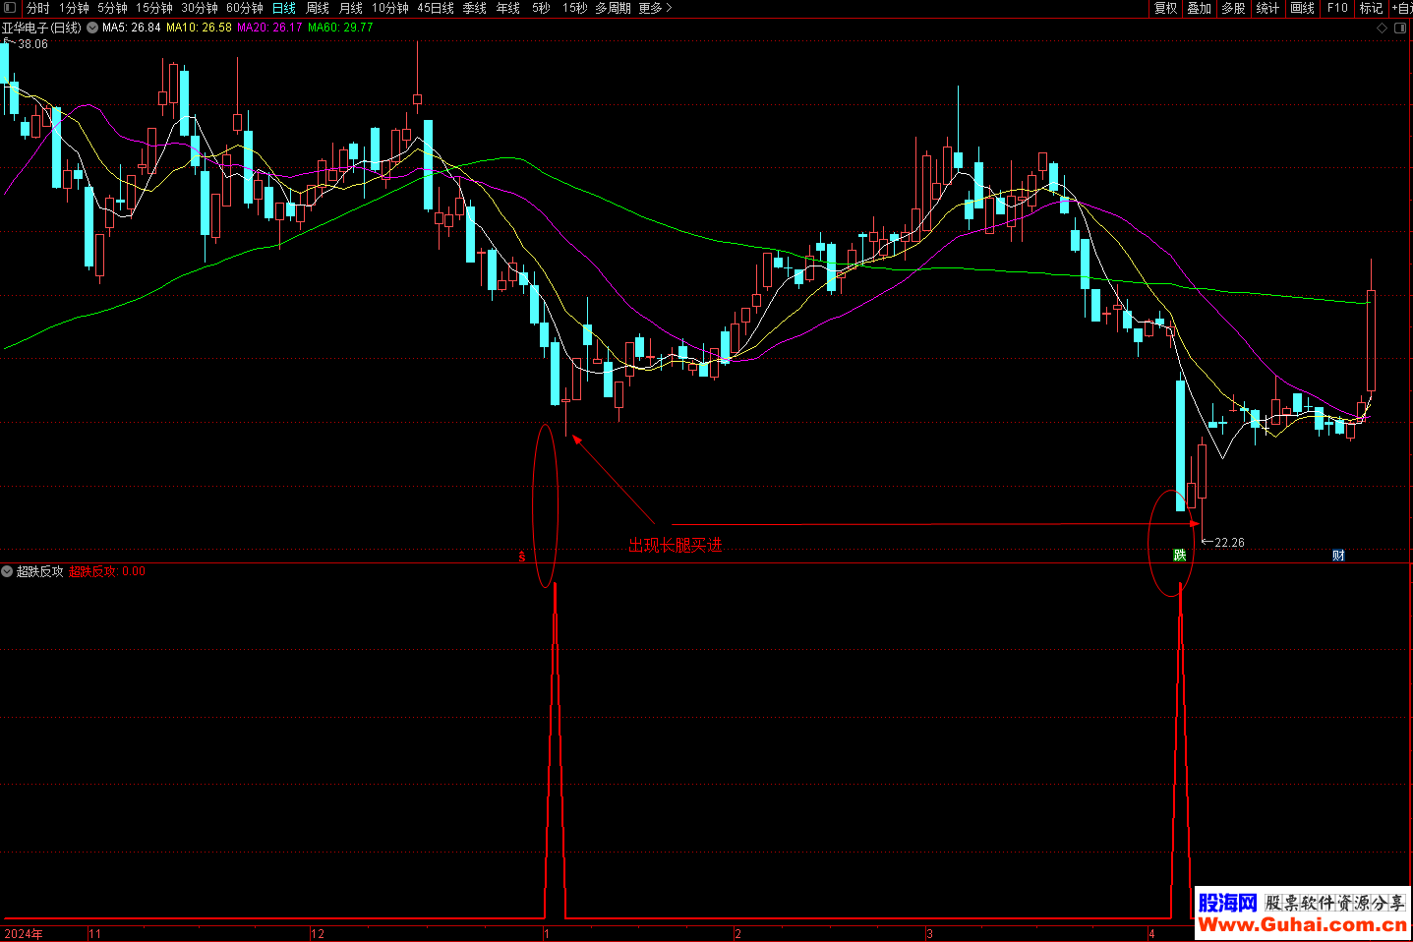The height and width of the screenshot is (942, 1413).
Task: Select the 10分钟 period
Action: [390, 8]
